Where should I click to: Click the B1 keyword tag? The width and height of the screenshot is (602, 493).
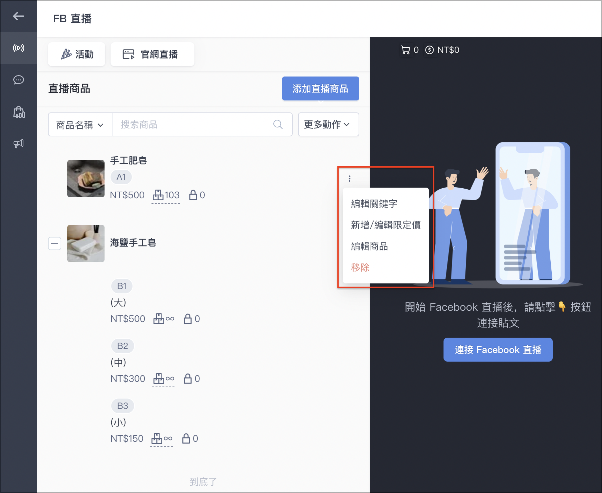click(x=122, y=286)
